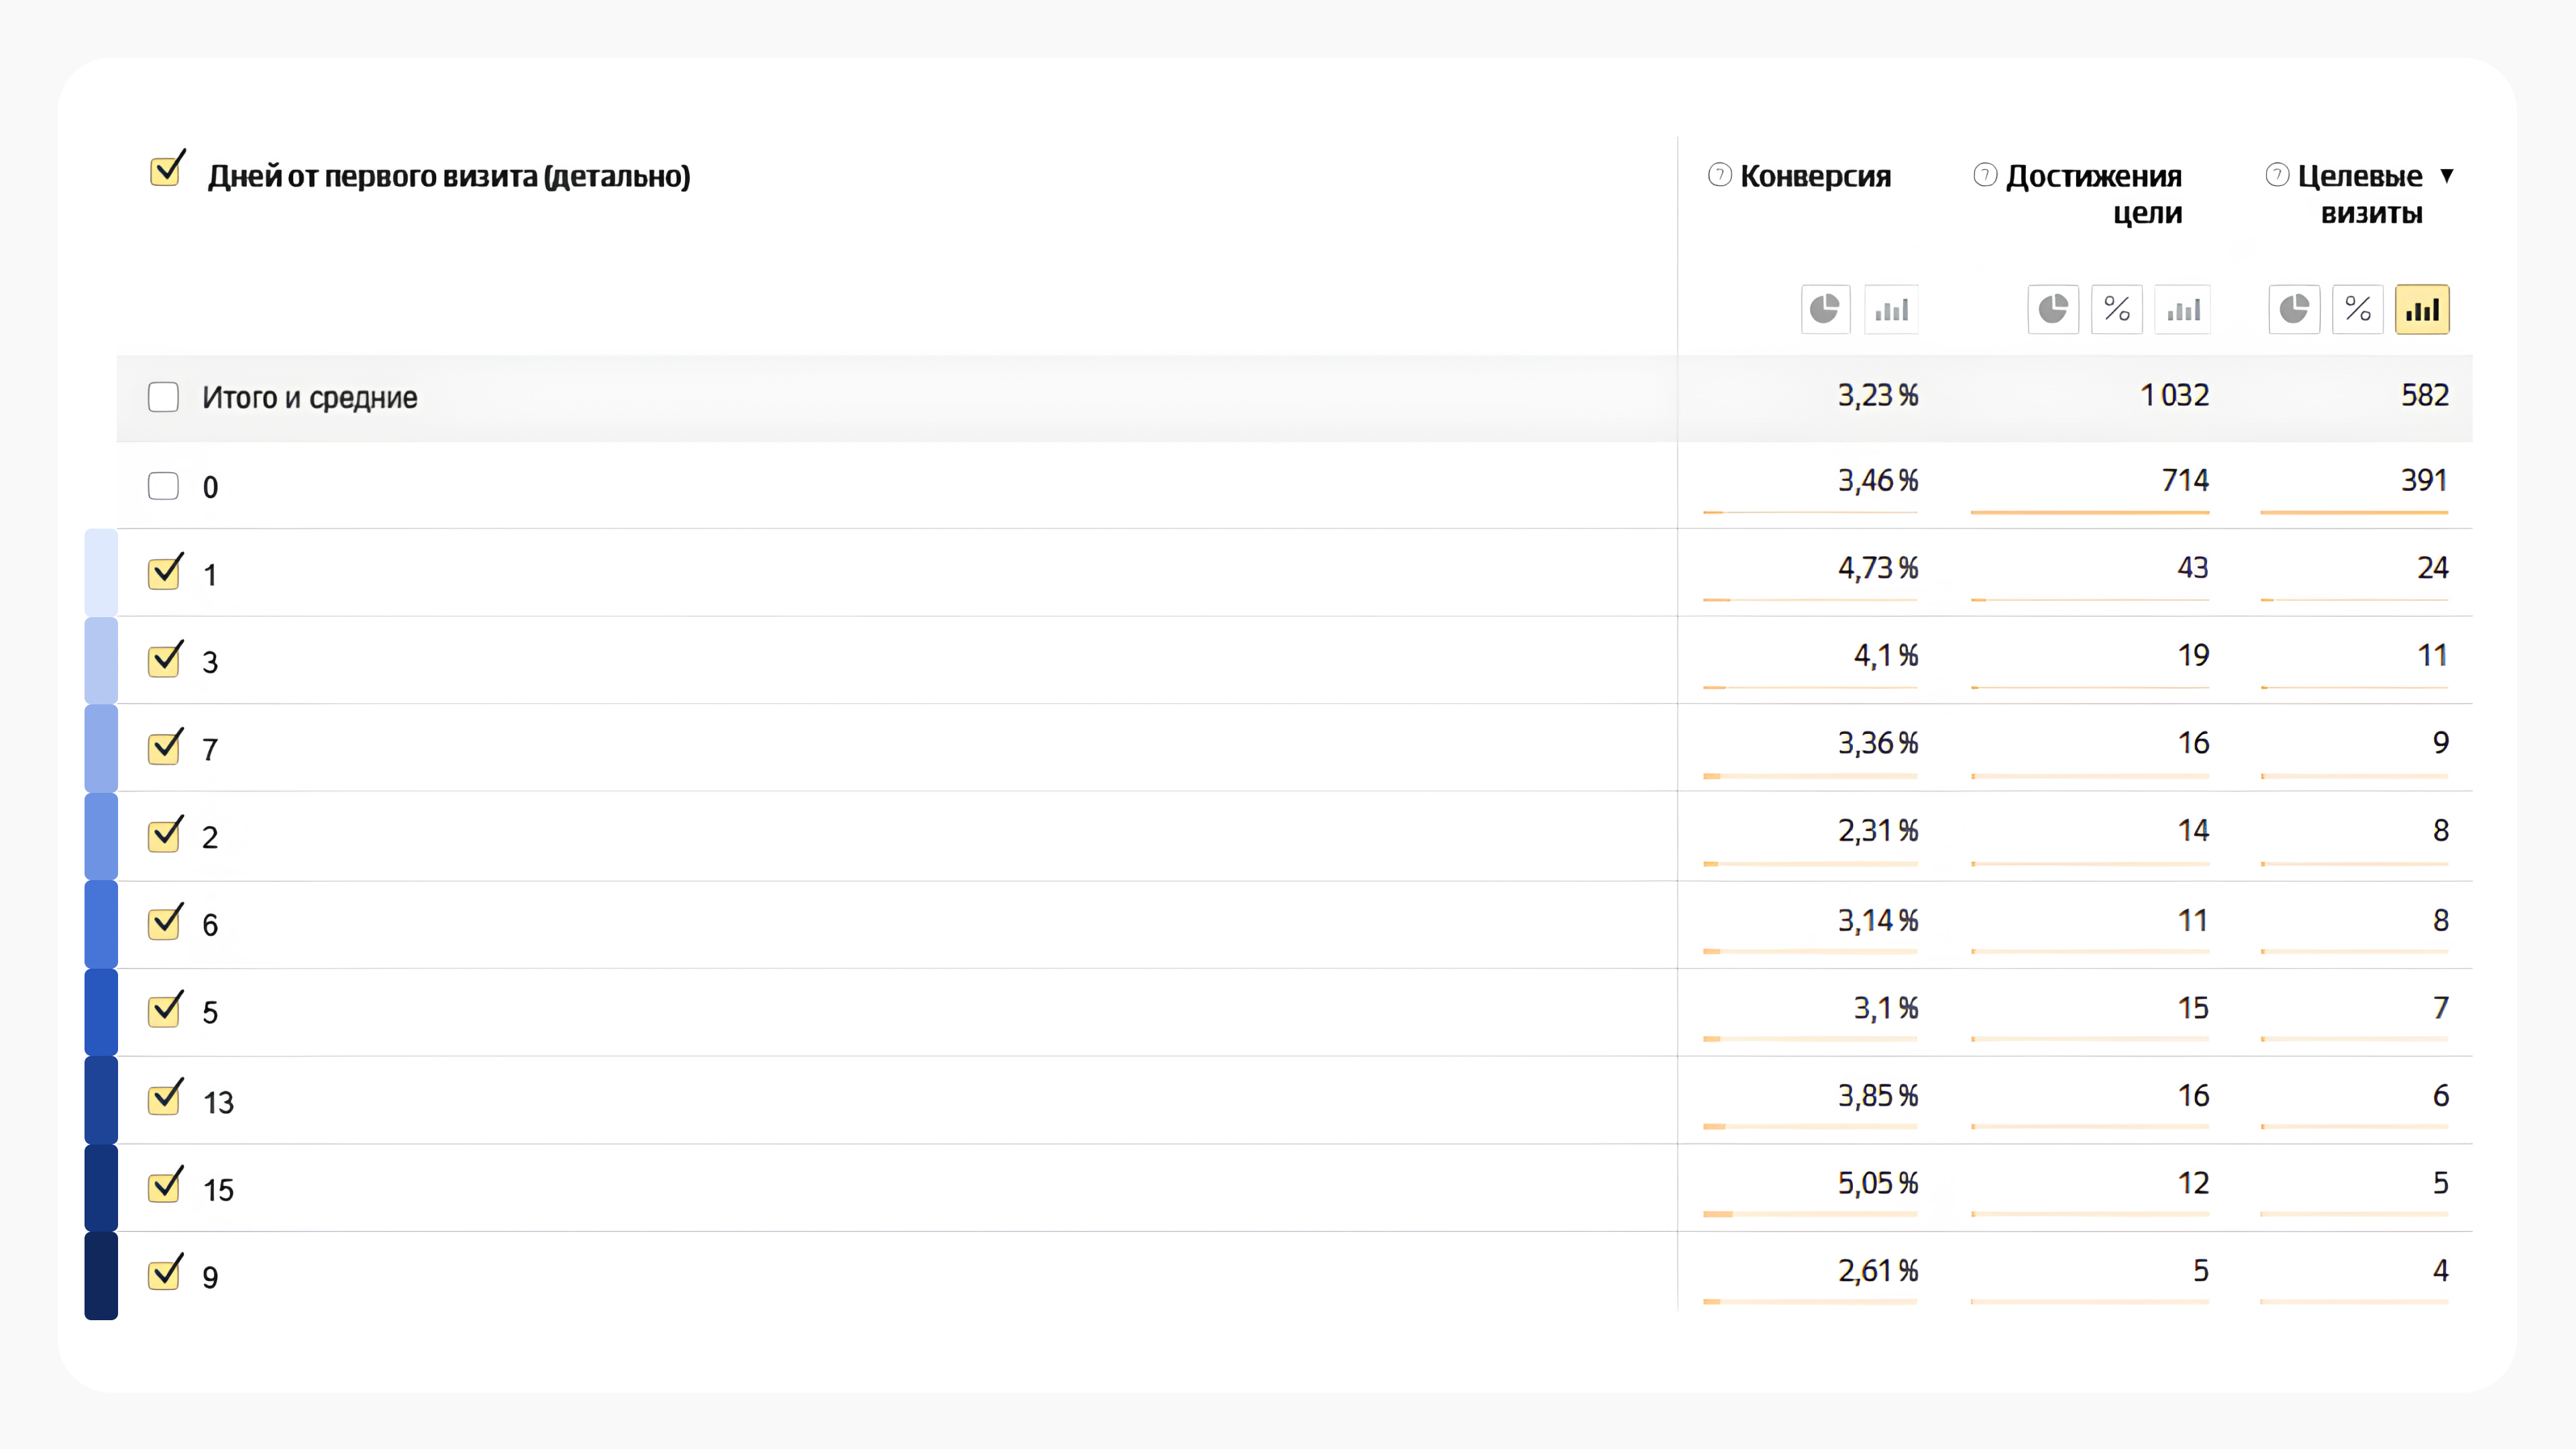Click value 43 in row 1
2576x1449 pixels.
click(x=2193, y=568)
